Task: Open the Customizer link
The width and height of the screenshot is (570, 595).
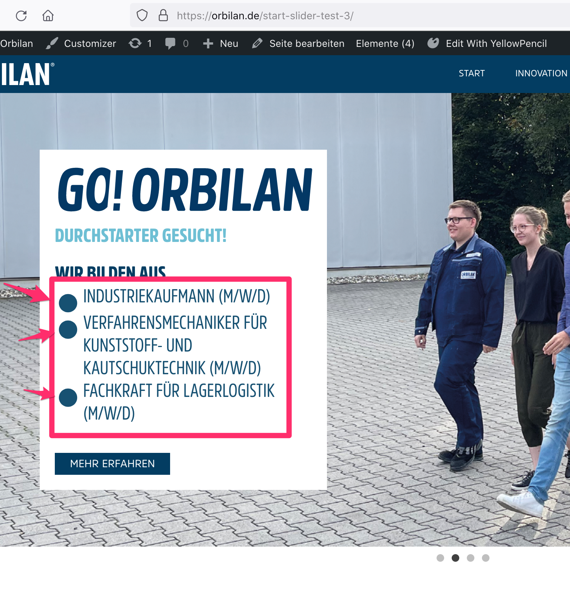Action: (90, 43)
